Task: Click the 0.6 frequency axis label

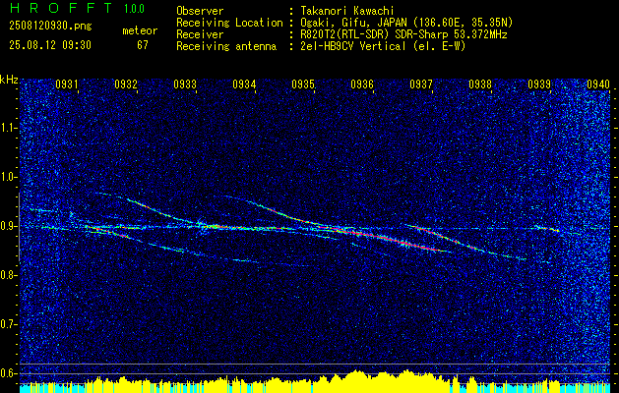Action: pos(9,373)
